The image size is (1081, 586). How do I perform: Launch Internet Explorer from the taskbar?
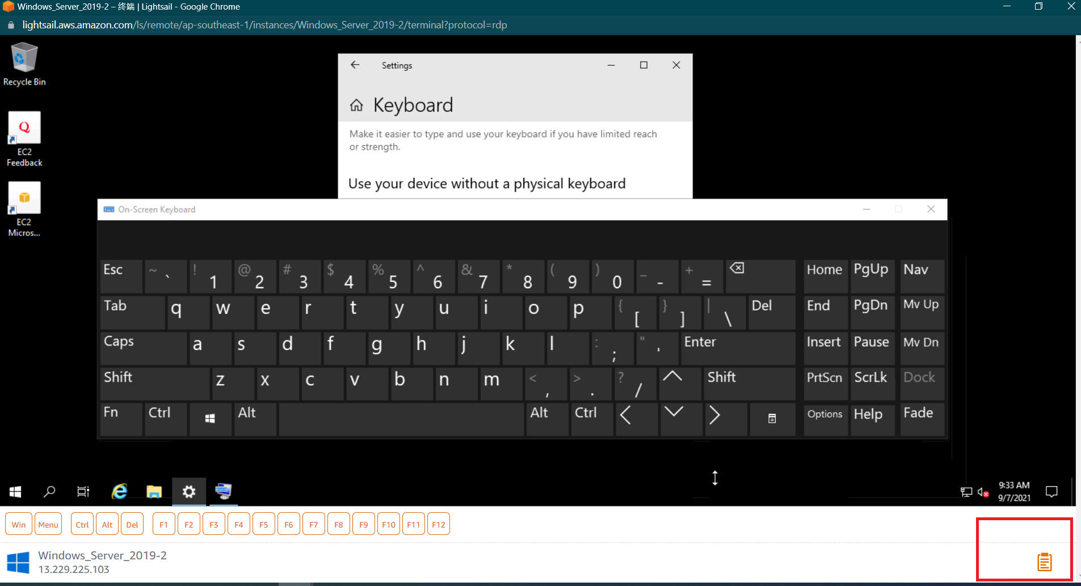(x=119, y=492)
